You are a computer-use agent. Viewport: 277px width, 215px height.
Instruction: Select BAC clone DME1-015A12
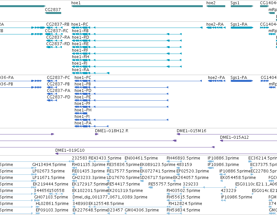(234, 137)
